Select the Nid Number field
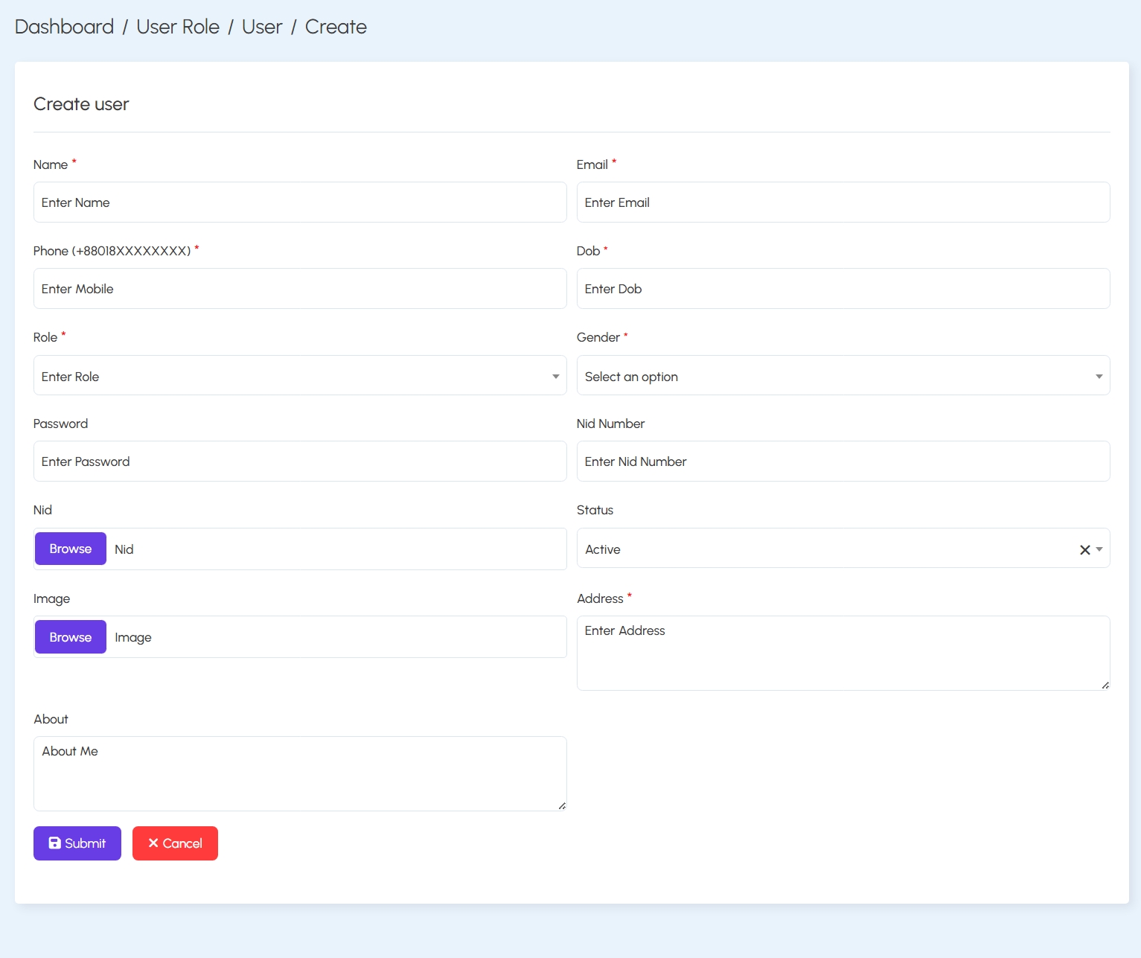 tap(843, 462)
